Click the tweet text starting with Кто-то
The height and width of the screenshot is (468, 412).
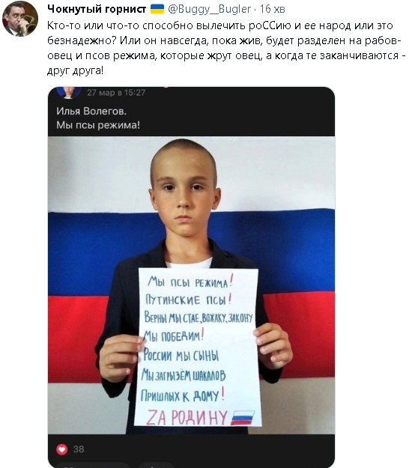(226, 48)
